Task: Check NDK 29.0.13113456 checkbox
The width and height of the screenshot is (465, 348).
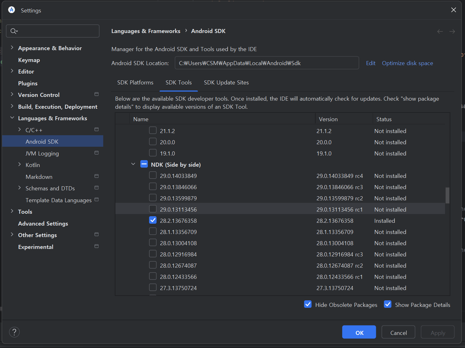Action: pyautogui.click(x=153, y=209)
